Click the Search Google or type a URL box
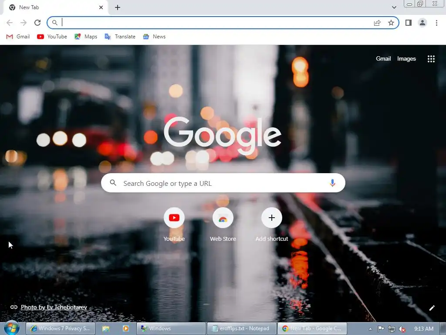This screenshot has width=446, height=335. click(223, 183)
